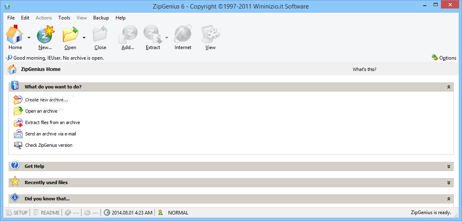Click SETUP in the status bar
This screenshot has width=462, height=221.
tap(17, 212)
